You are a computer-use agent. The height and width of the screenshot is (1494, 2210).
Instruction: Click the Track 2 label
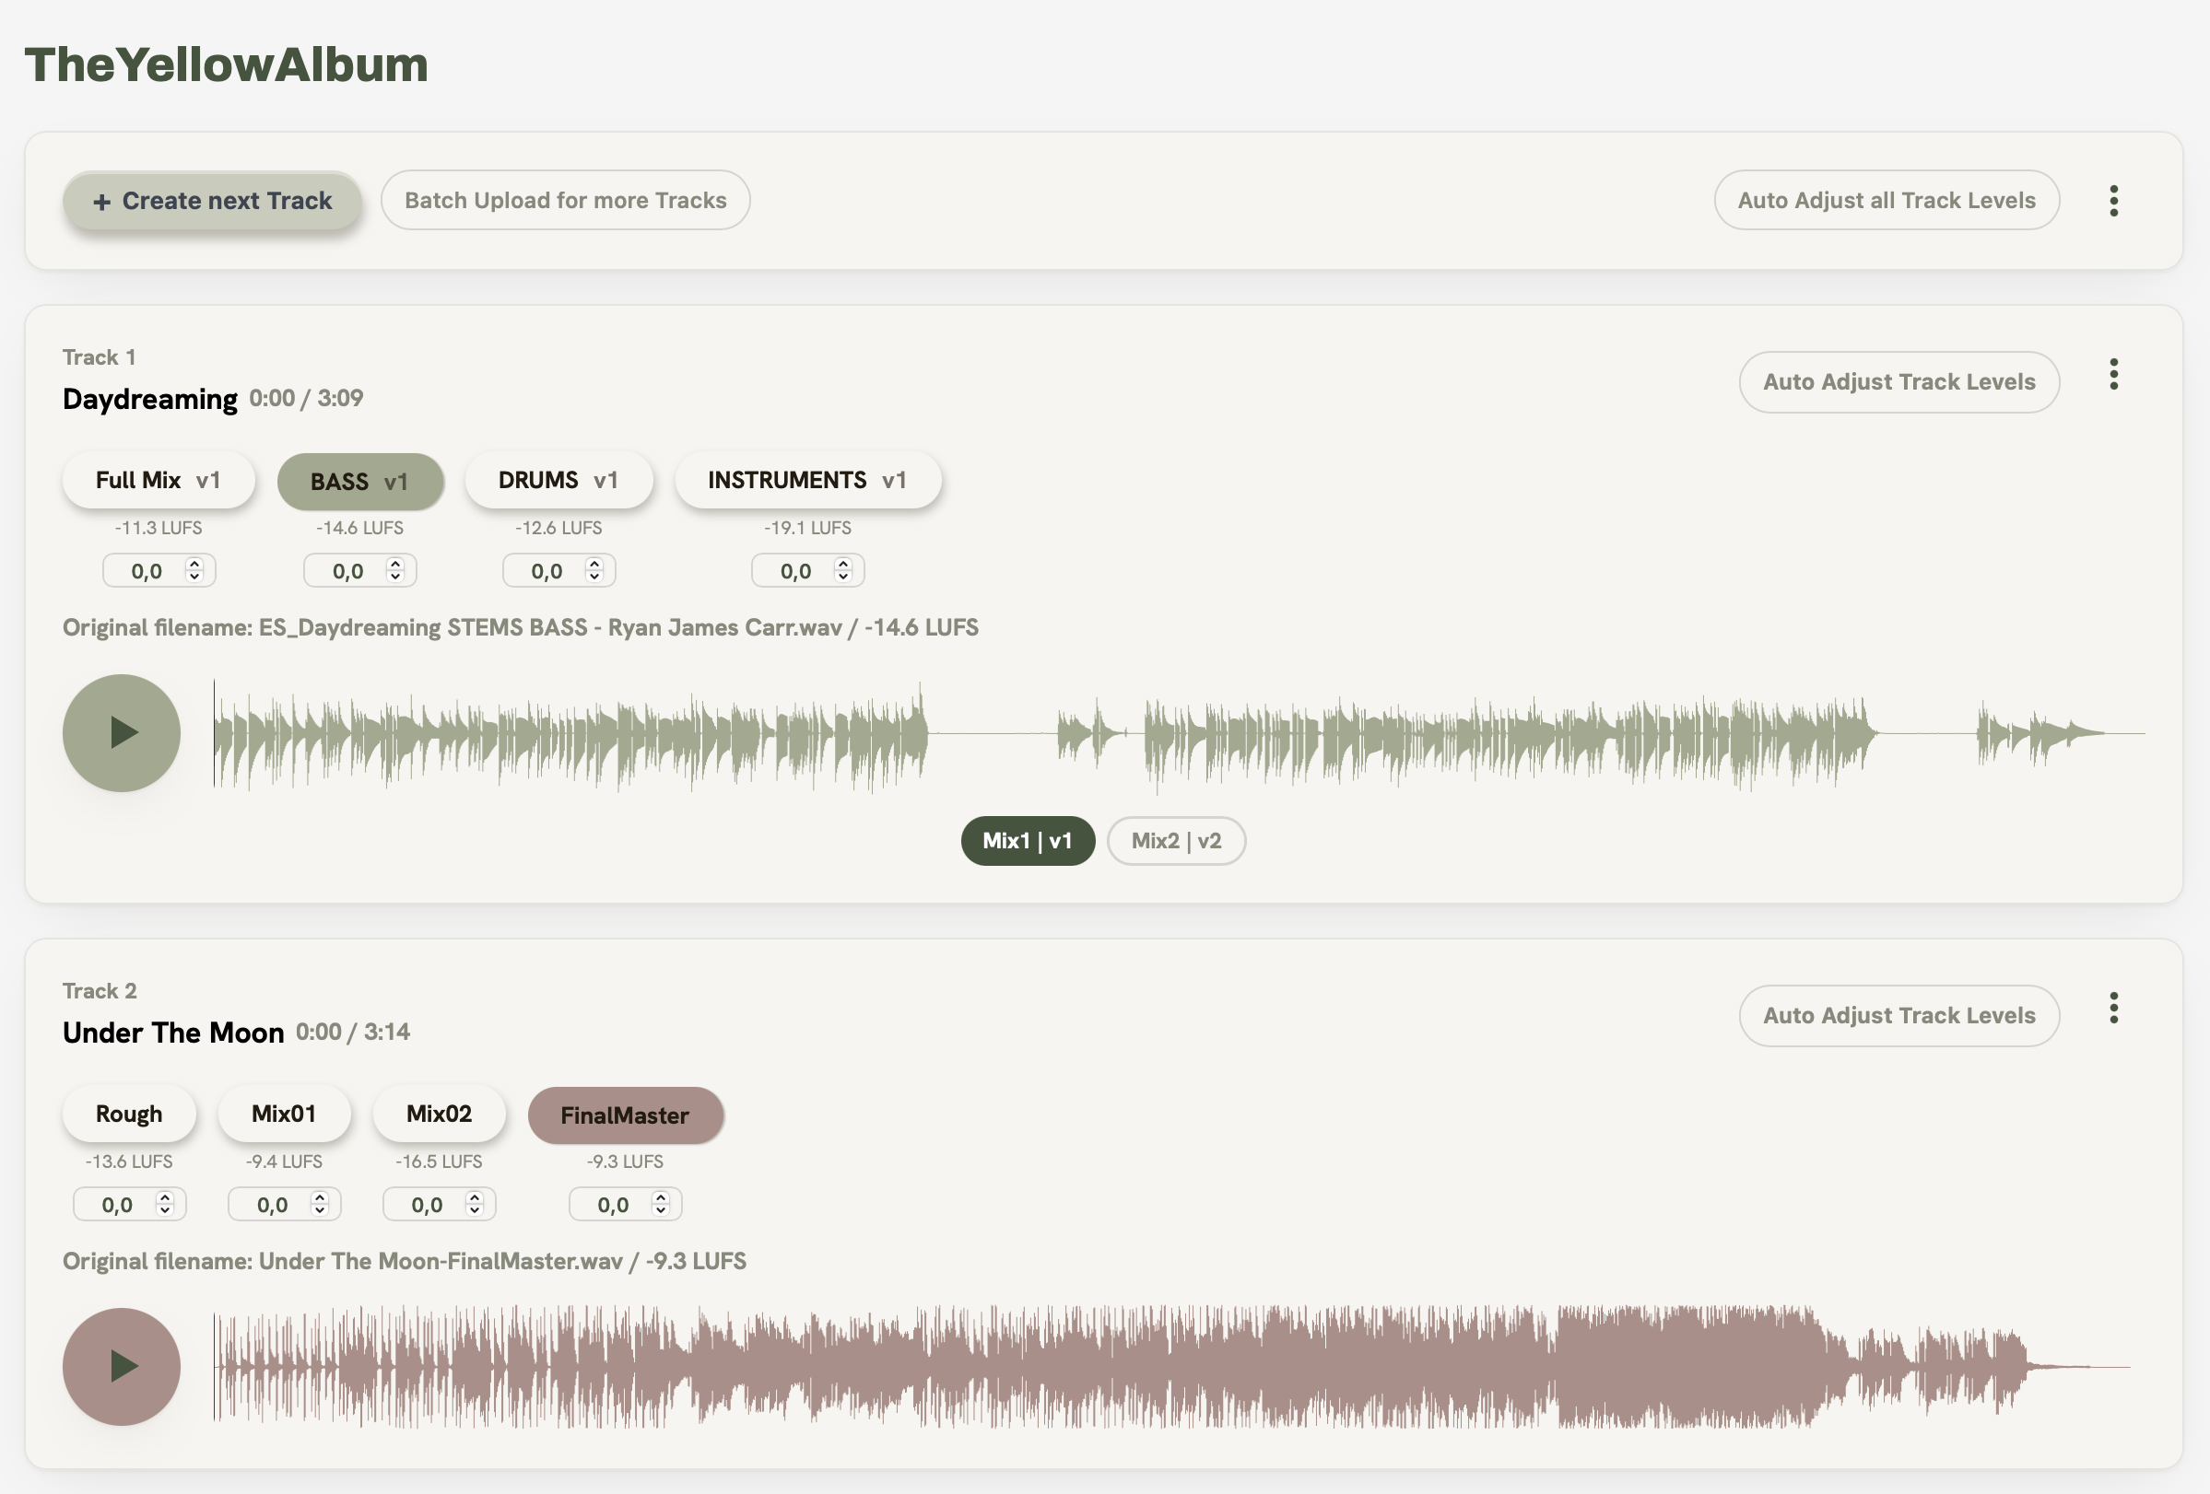point(100,991)
